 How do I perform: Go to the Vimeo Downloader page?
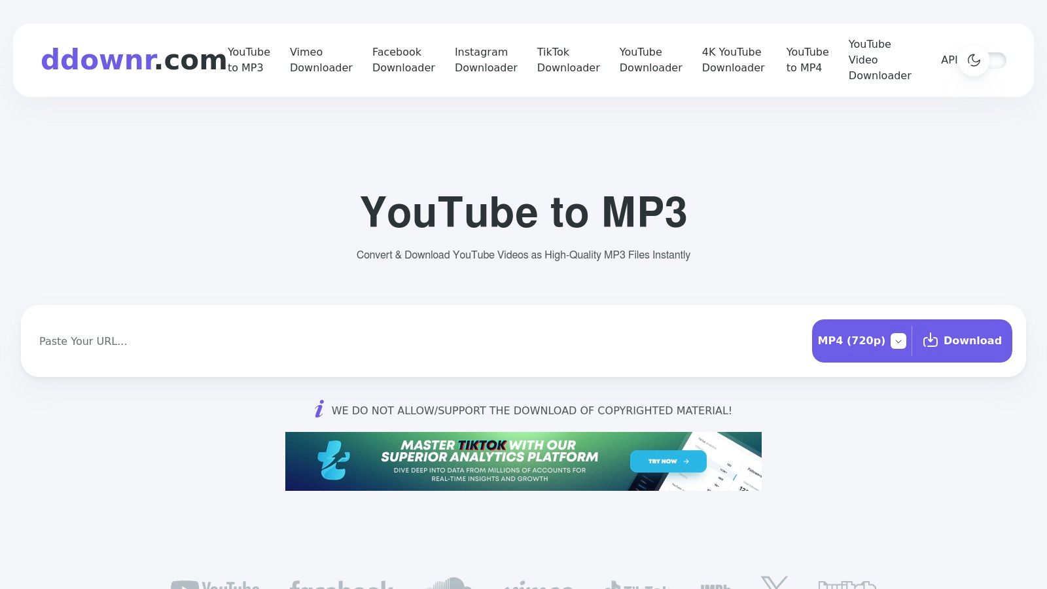[x=321, y=60]
